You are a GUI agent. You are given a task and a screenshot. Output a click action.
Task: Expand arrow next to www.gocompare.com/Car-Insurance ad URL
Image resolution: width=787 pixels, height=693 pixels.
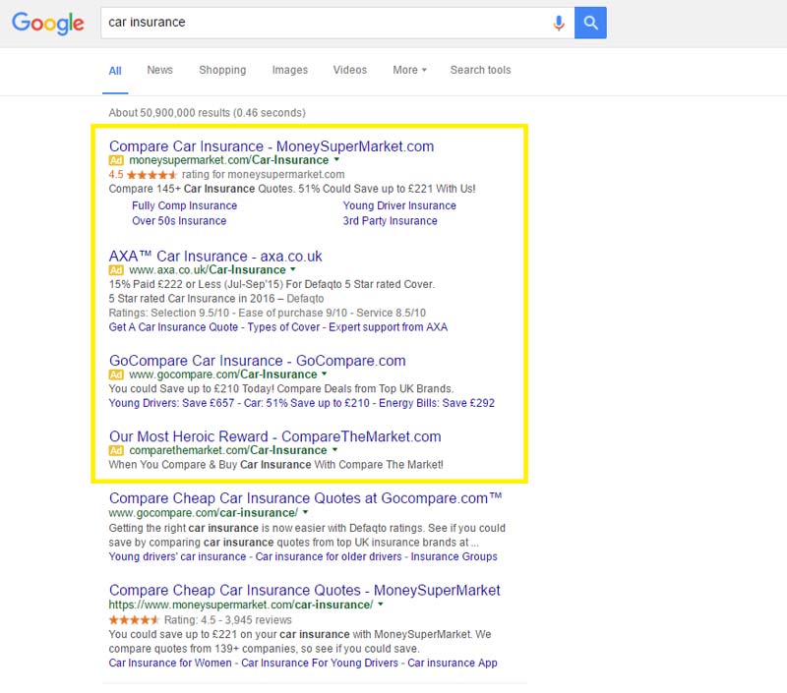click(x=325, y=375)
